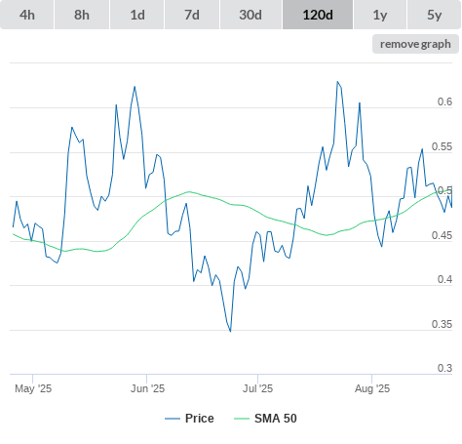Click the Aug '25 axis label

(x=372, y=388)
